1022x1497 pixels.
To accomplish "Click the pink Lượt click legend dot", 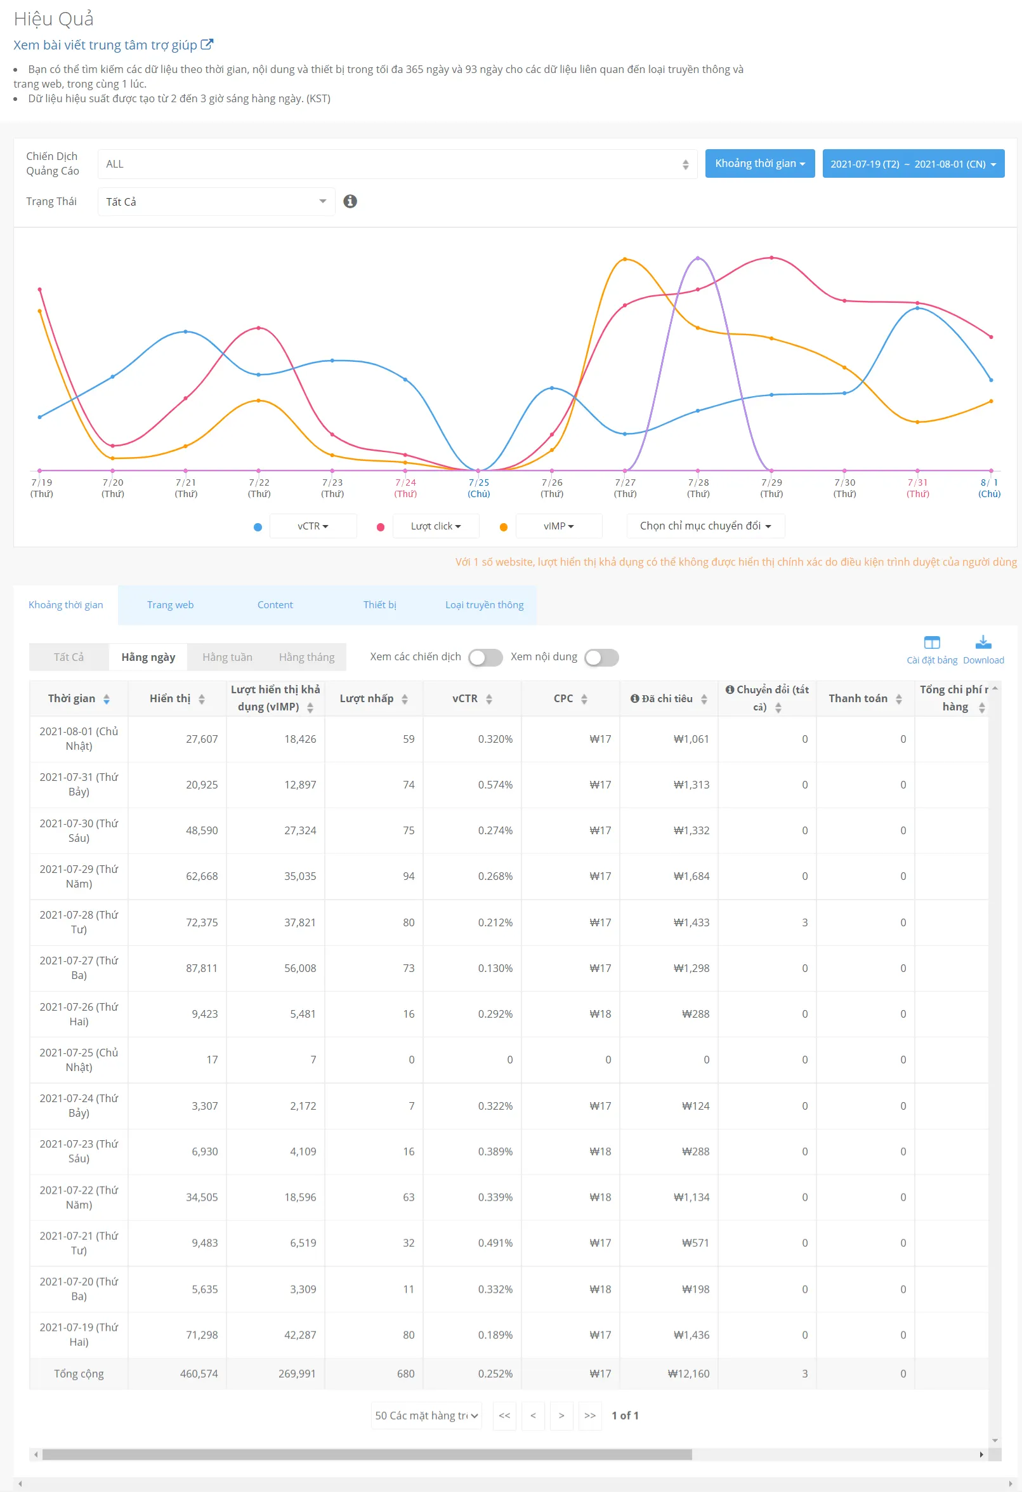I will (381, 528).
